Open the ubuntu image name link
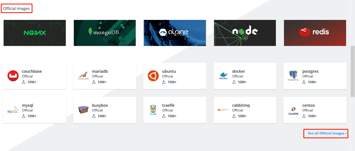This screenshot has height=151, width=355. 169,71
